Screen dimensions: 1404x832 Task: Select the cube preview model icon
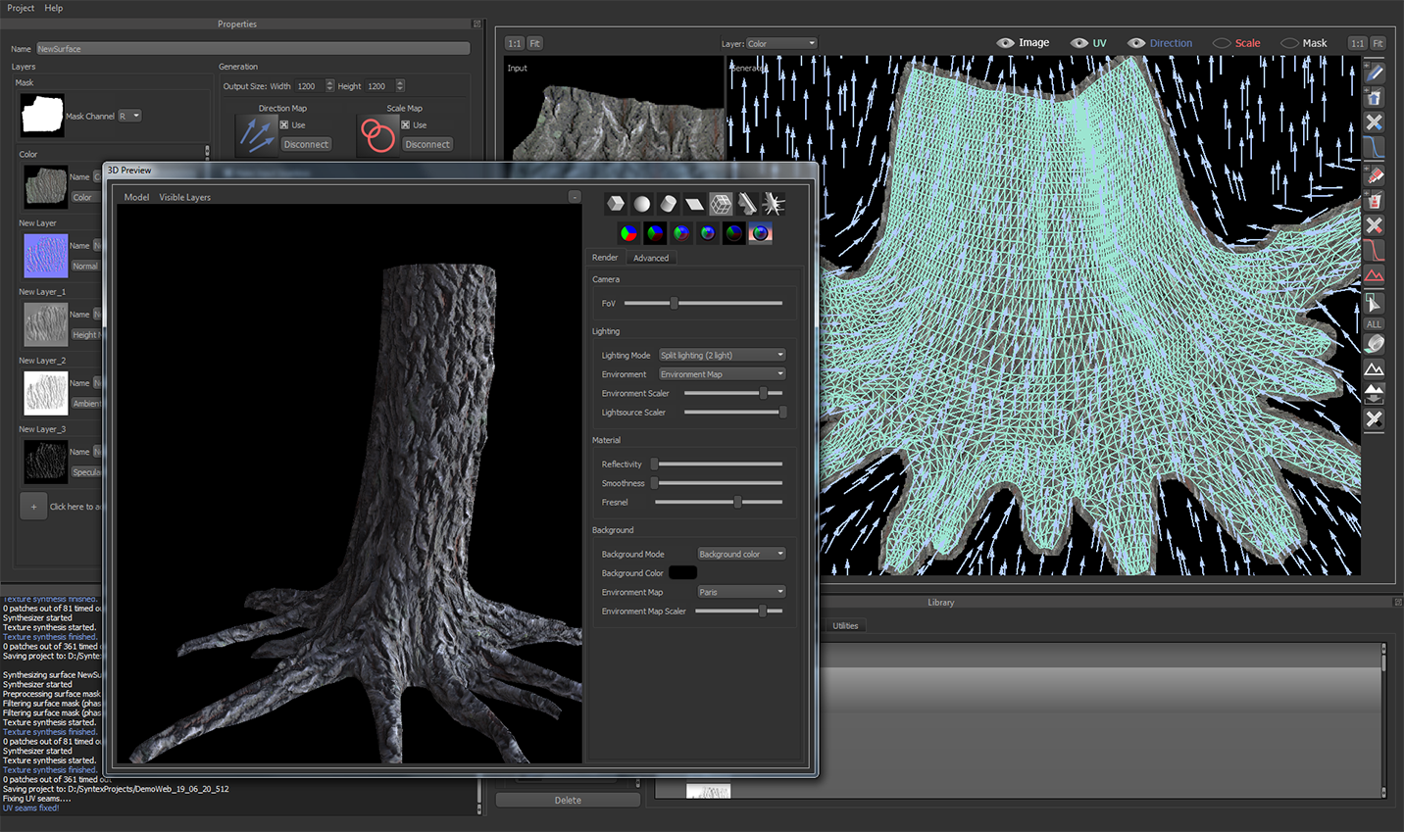(615, 204)
